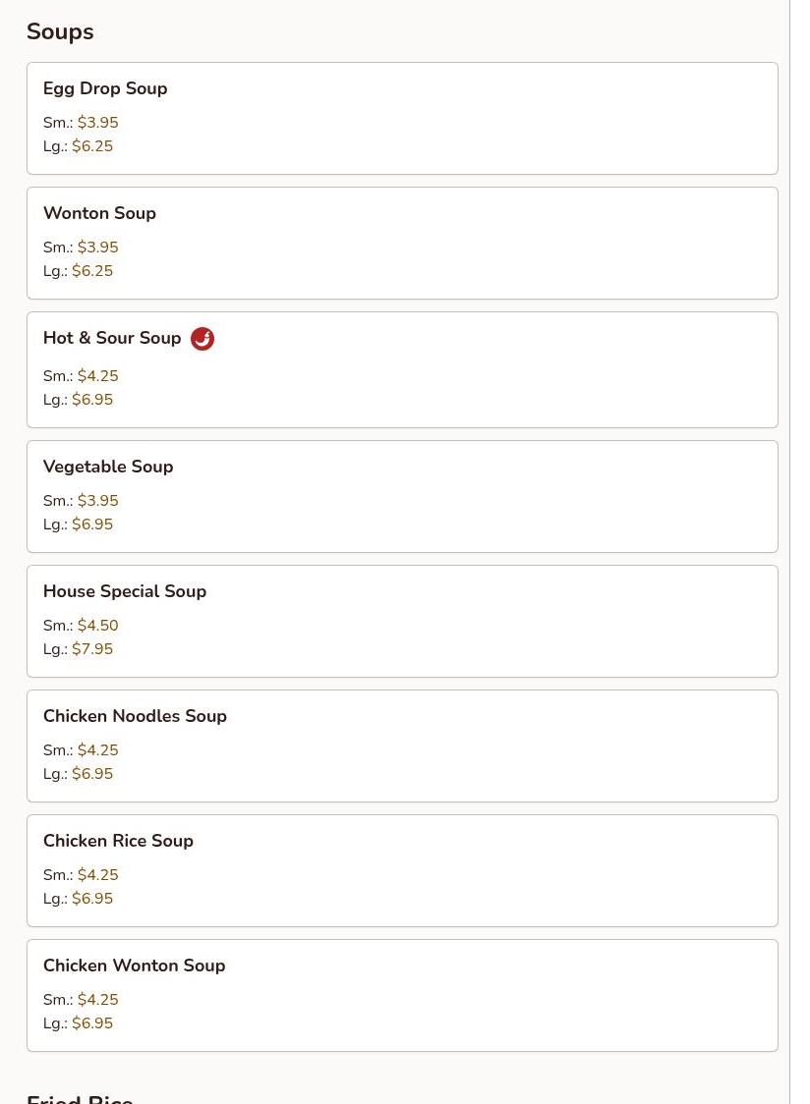Click Chicken Wonton Soup large price $6.95
This screenshot has width=810, height=1104.
click(x=92, y=1023)
